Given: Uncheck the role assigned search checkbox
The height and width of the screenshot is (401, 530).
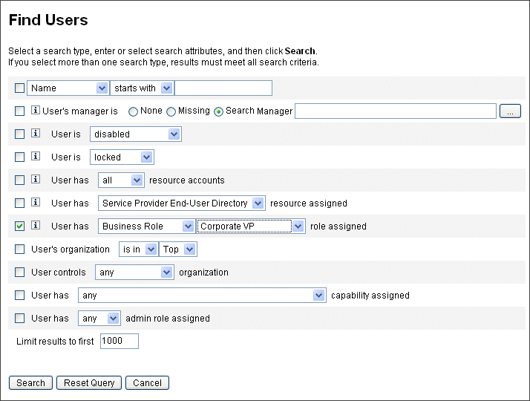Looking at the screenshot, I should (20, 226).
